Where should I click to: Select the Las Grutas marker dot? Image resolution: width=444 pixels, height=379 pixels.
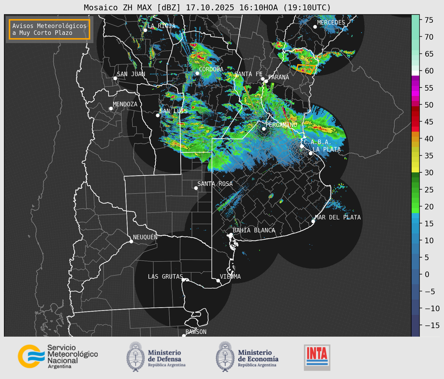(x=183, y=280)
